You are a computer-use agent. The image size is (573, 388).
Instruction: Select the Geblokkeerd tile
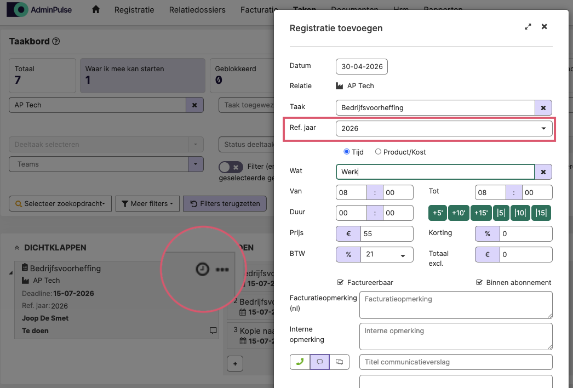[242, 75]
